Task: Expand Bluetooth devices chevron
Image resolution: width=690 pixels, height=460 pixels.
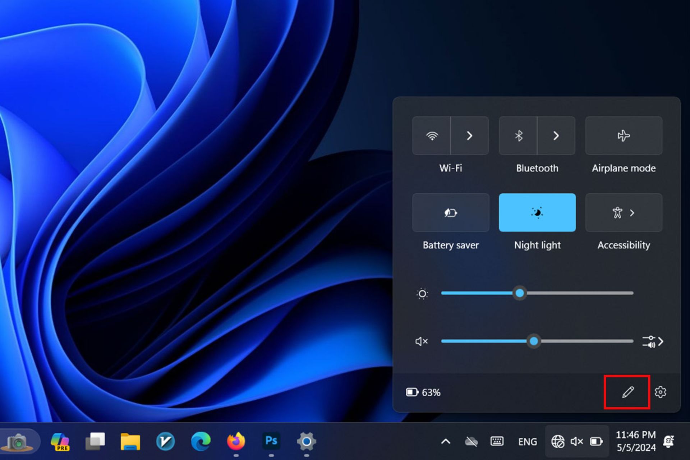Action: [x=556, y=136]
